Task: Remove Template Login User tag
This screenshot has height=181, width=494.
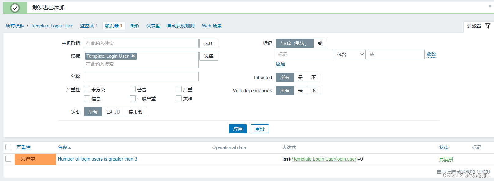Action: point(133,56)
